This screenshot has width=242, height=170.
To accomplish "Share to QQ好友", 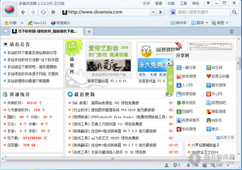I will click(x=214, y=120).
